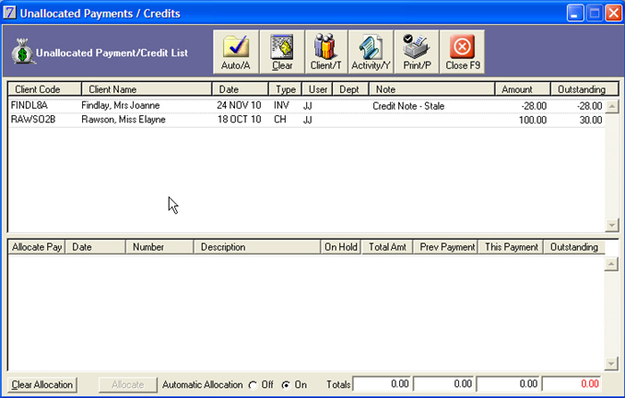This screenshot has height=398, width=625.
Task: Click the 100.00 amount cell
Action: (x=533, y=120)
